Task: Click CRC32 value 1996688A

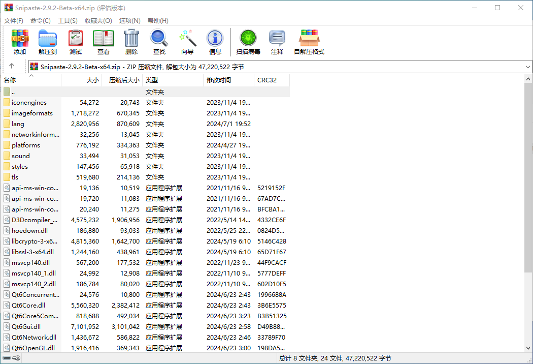Action: 272,294
